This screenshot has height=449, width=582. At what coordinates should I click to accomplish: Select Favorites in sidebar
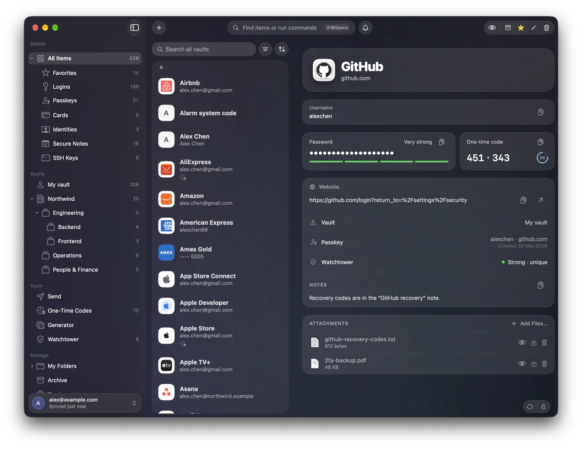coord(85,73)
